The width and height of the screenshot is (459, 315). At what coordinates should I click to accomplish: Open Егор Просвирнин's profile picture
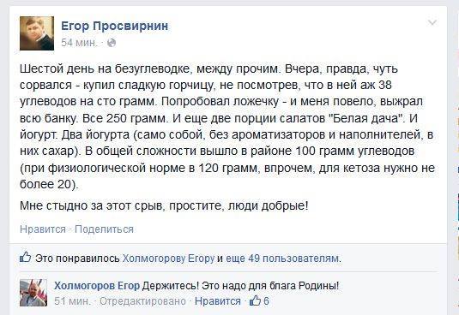[x=37, y=33]
